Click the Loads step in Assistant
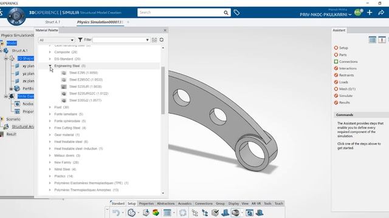 pos(343,82)
